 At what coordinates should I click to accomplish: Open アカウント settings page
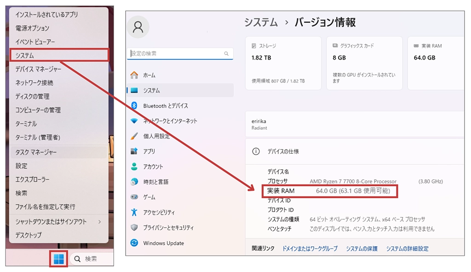pyautogui.click(x=180, y=167)
